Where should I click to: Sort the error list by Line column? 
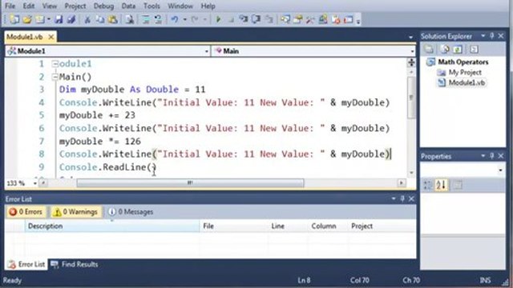coord(288,226)
